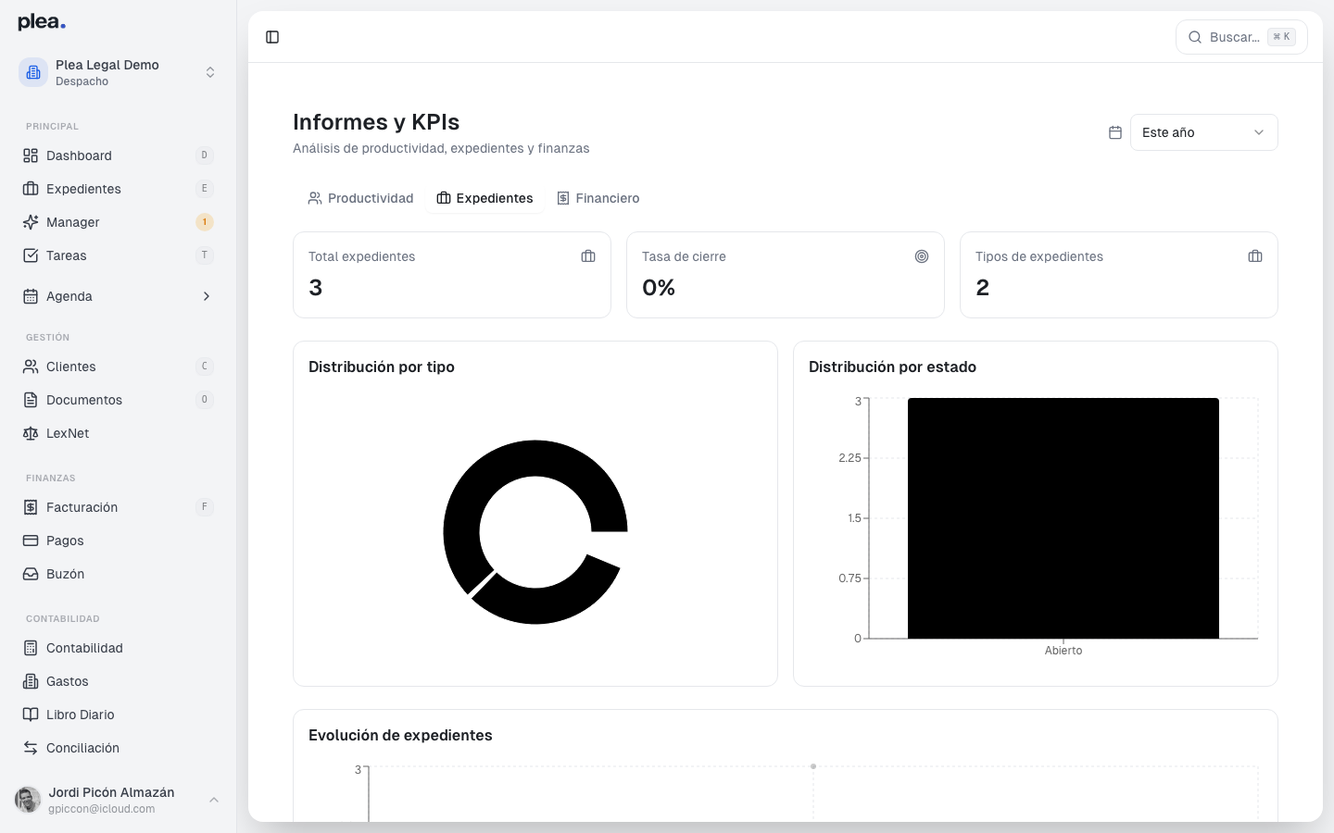This screenshot has height=833, width=1334.
Task: Select the Expedientes tab
Action: pyautogui.click(x=485, y=198)
